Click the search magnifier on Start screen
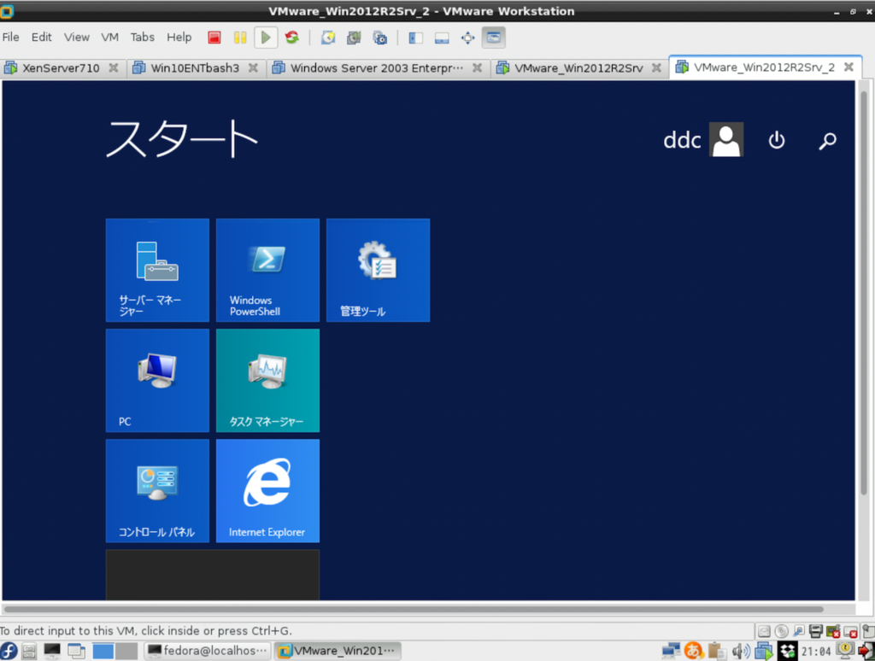The height and width of the screenshot is (661, 875). click(x=827, y=141)
